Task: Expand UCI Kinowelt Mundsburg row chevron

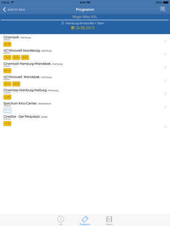Action: tap(165, 54)
